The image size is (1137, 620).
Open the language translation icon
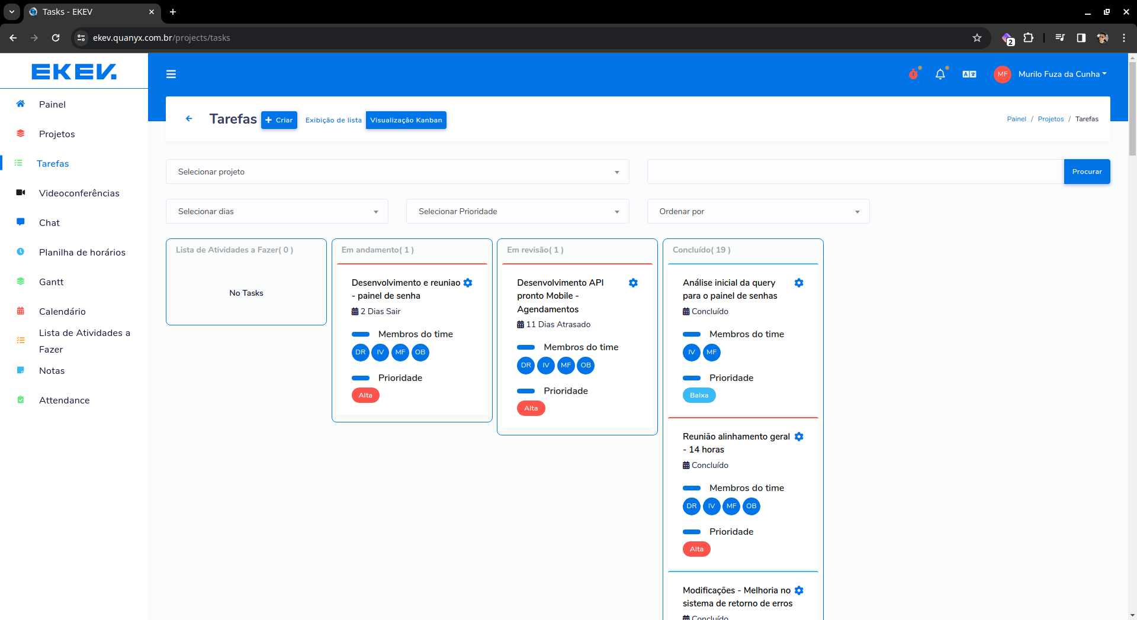tap(969, 74)
